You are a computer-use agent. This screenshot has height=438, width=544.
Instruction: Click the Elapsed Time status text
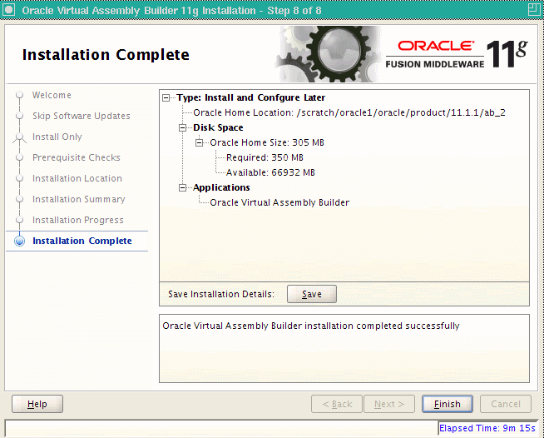click(487, 428)
